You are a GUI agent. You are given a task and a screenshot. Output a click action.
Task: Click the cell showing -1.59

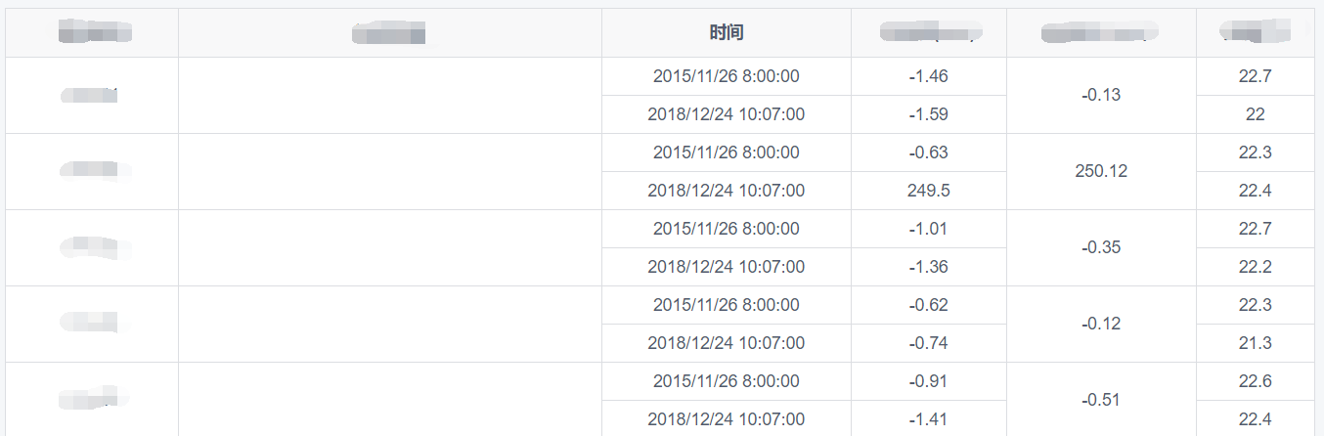click(928, 114)
